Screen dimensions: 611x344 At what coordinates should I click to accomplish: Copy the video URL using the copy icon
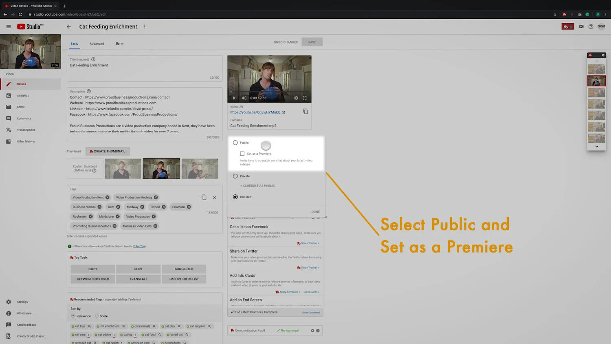pyautogui.click(x=305, y=111)
